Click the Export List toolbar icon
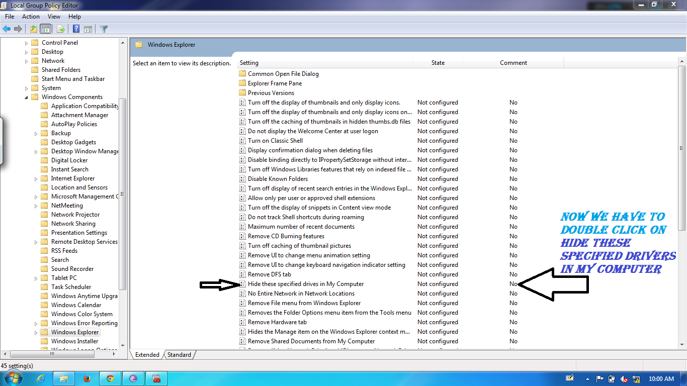Image resolution: width=687 pixels, height=386 pixels. (x=60, y=29)
